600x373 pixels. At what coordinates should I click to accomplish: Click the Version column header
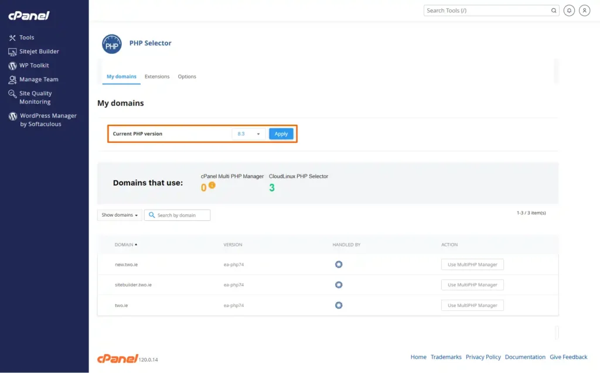[x=233, y=244]
